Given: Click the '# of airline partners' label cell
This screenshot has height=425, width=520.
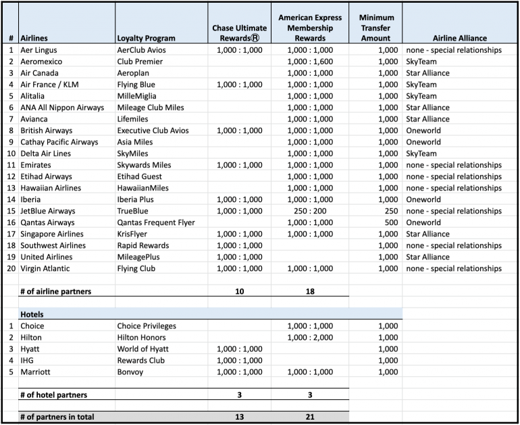Looking at the screenshot, I should (56, 292).
